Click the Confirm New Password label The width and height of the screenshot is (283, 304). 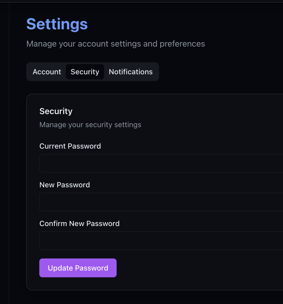[x=79, y=223]
